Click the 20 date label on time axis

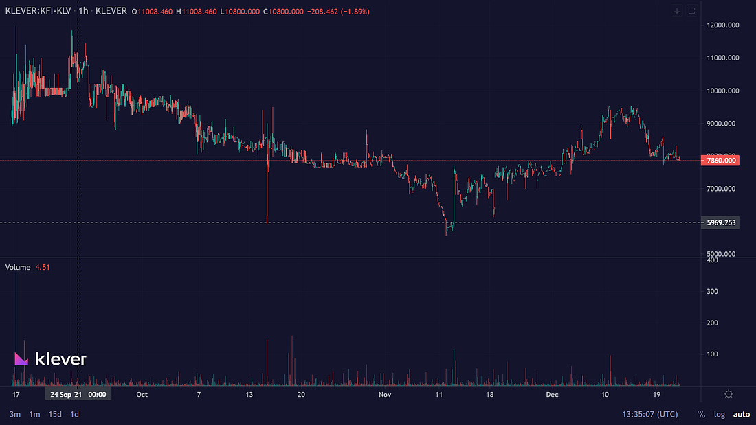pos(301,395)
